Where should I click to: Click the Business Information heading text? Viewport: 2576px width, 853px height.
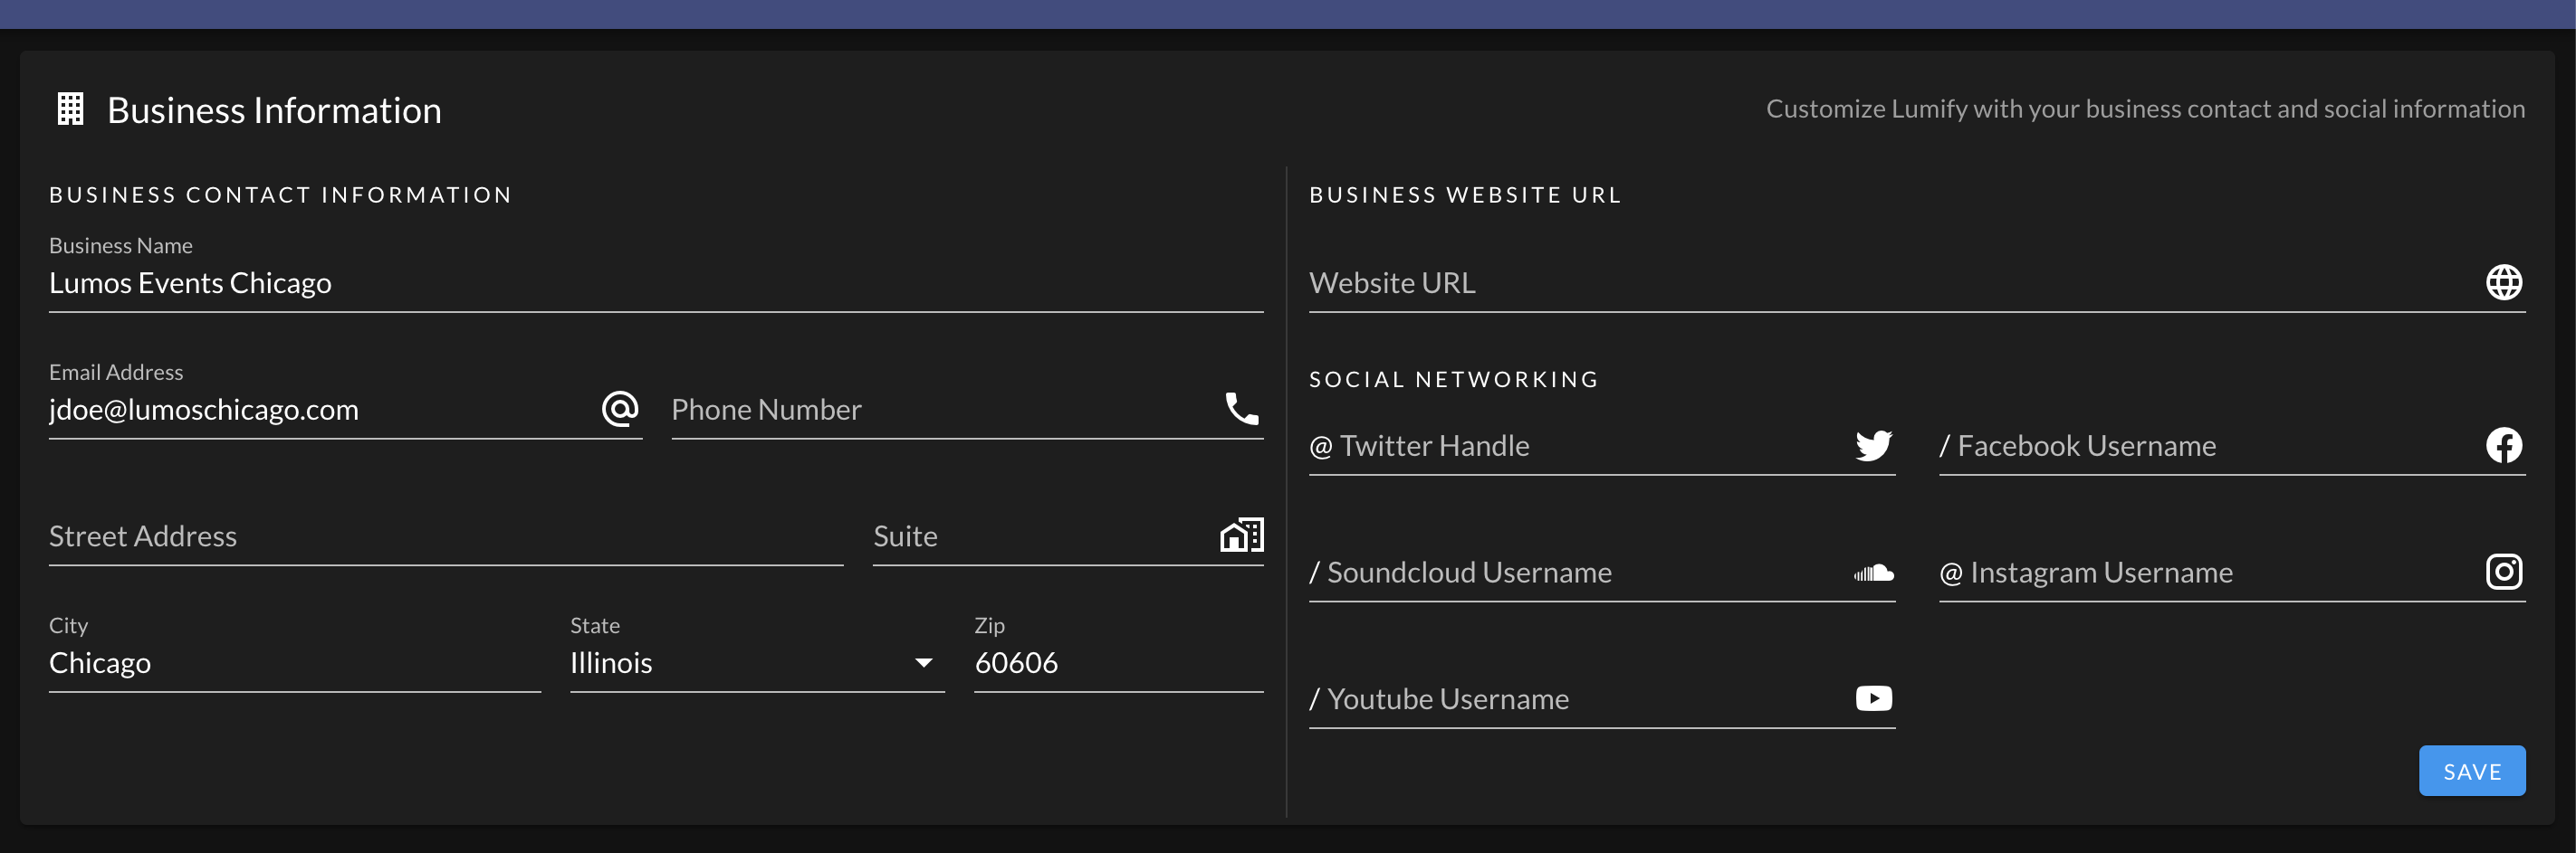click(x=274, y=109)
